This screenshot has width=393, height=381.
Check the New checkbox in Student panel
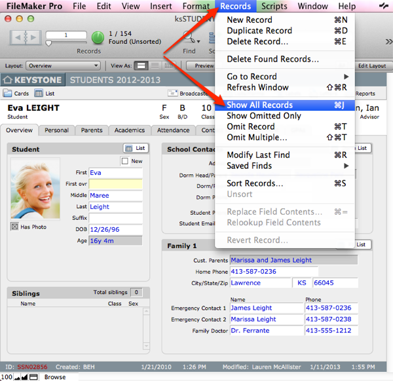tap(125, 161)
